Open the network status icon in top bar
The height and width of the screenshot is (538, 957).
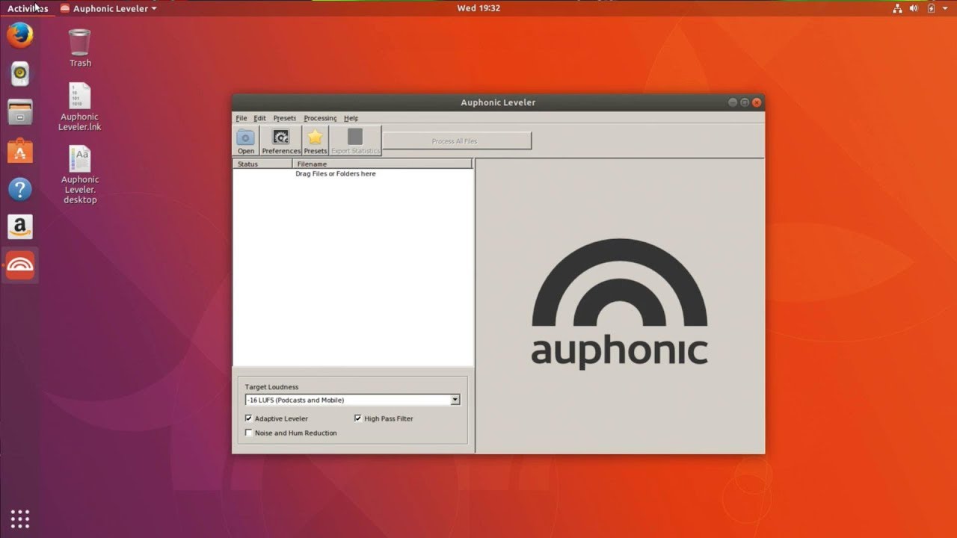897,8
